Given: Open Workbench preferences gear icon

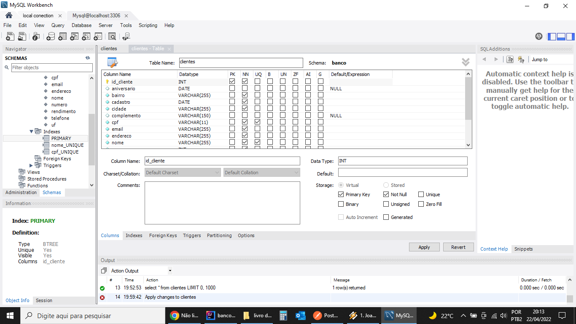Looking at the screenshot, I should click(x=539, y=37).
